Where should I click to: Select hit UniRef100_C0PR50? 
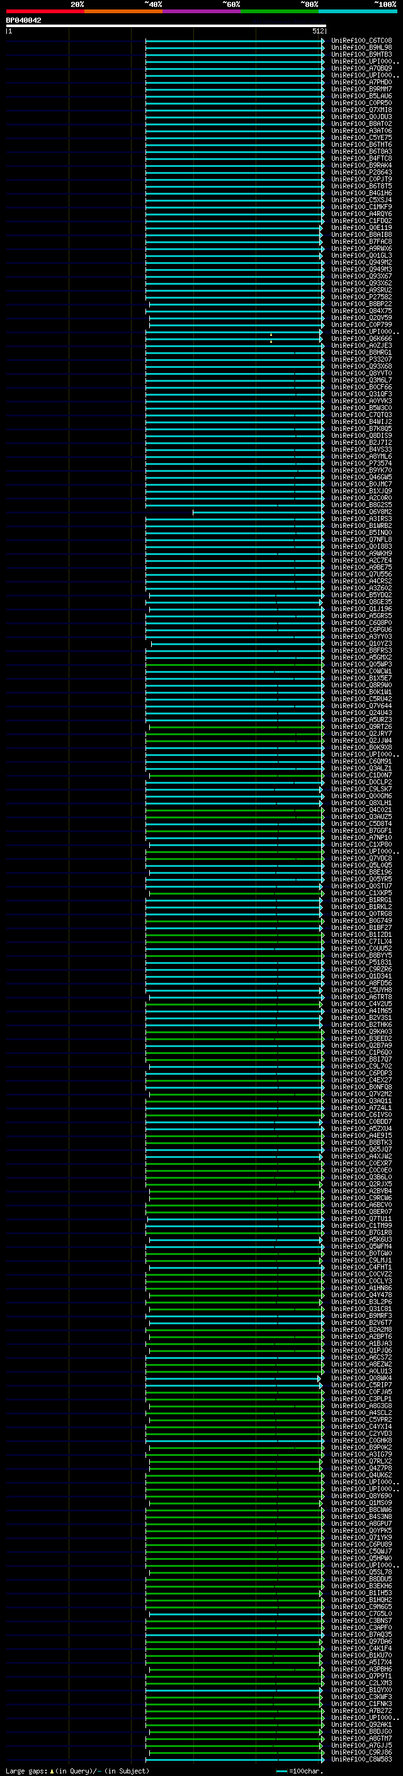[361, 103]
